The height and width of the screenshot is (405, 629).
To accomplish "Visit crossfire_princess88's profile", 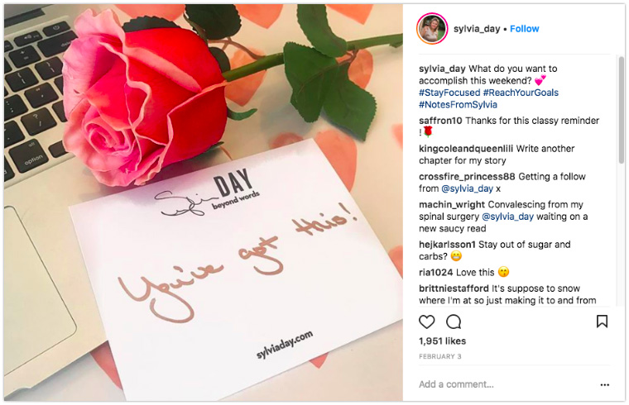I will click(x=467, y=177).
